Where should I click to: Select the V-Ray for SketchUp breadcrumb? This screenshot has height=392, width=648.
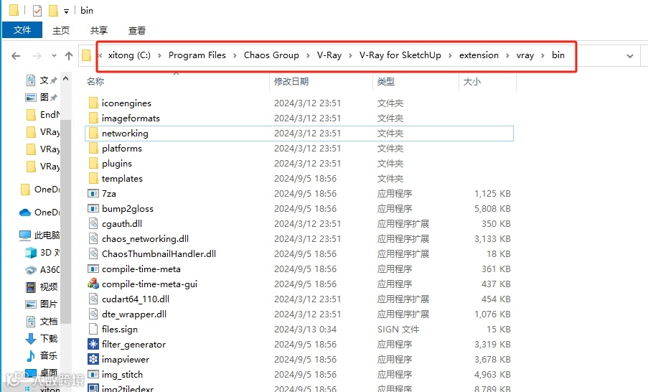400,55
